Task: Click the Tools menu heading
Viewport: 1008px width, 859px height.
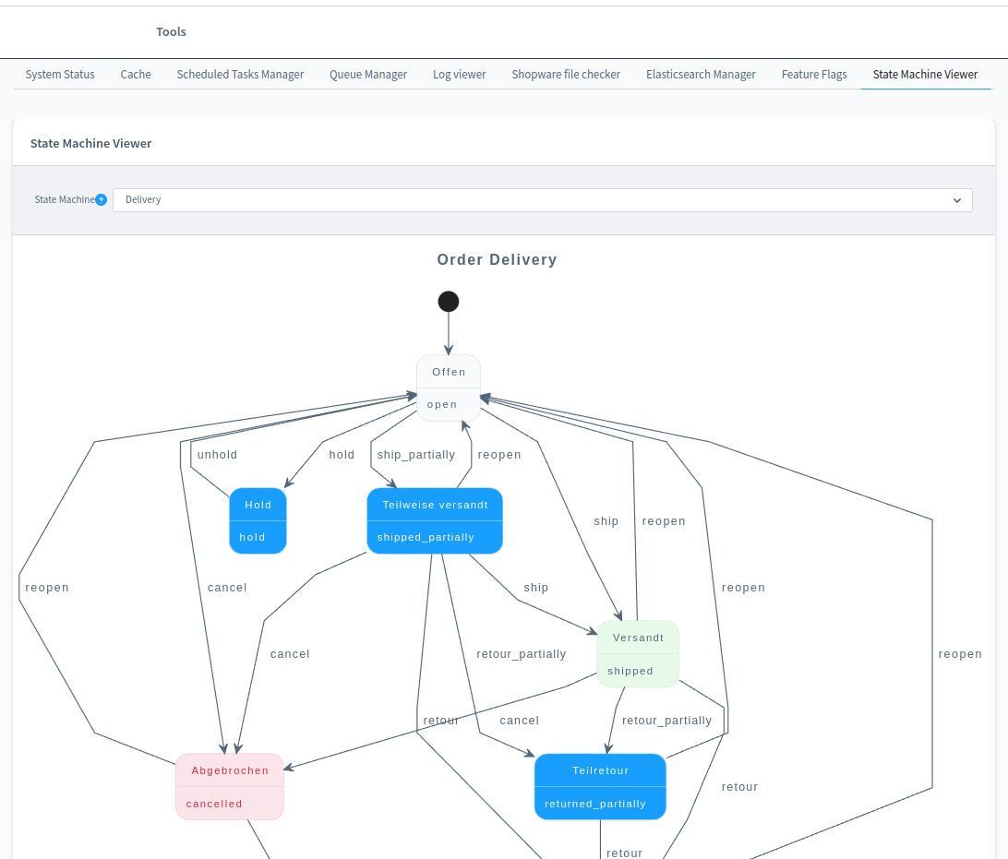Action: click(x=171, y=31)
